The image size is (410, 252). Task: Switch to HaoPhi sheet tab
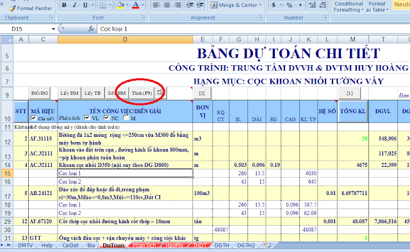tap(174, 245)
